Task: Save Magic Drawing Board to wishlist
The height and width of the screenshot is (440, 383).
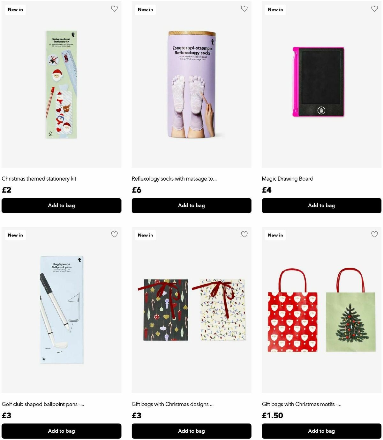Action: [374, 9]
